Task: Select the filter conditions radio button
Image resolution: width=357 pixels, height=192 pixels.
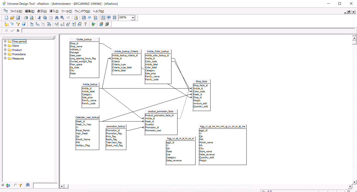Action: tap(16, 185)
